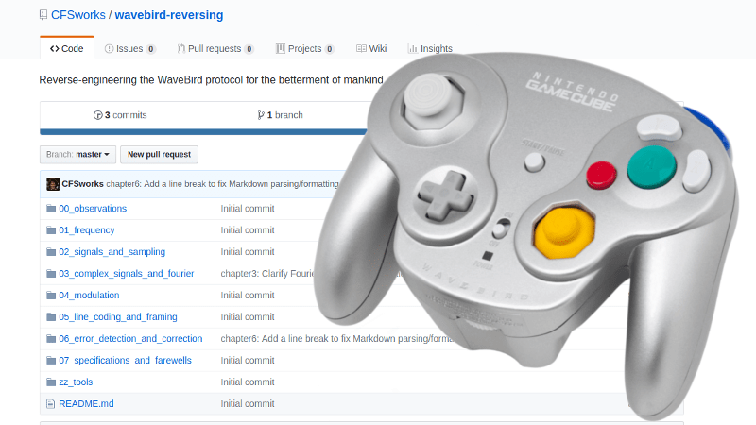Click the folder icon for 04_modulation
This screenshot has width=756, height=425.
tap(51, 296)
